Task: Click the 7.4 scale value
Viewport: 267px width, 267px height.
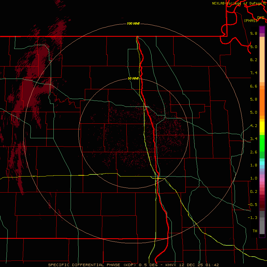Action: 254,73
